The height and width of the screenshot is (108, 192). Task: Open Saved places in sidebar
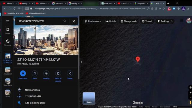8,31
